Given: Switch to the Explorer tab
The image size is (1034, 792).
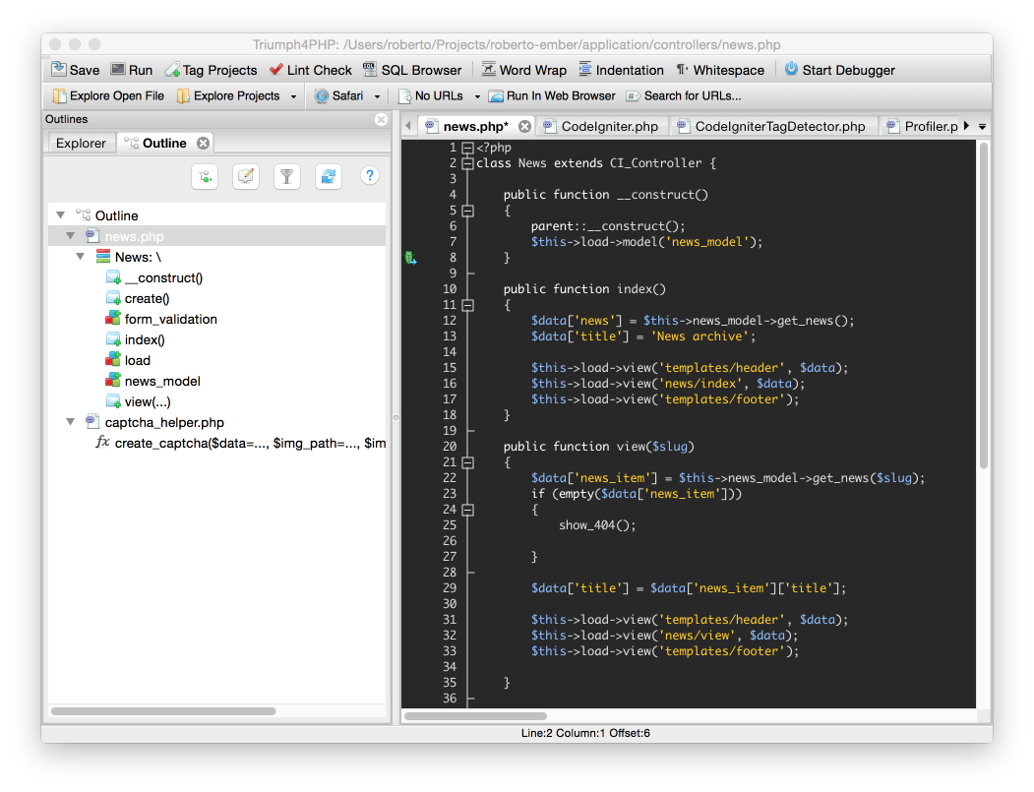Looking at the screenshot, I should coord(81,143).
